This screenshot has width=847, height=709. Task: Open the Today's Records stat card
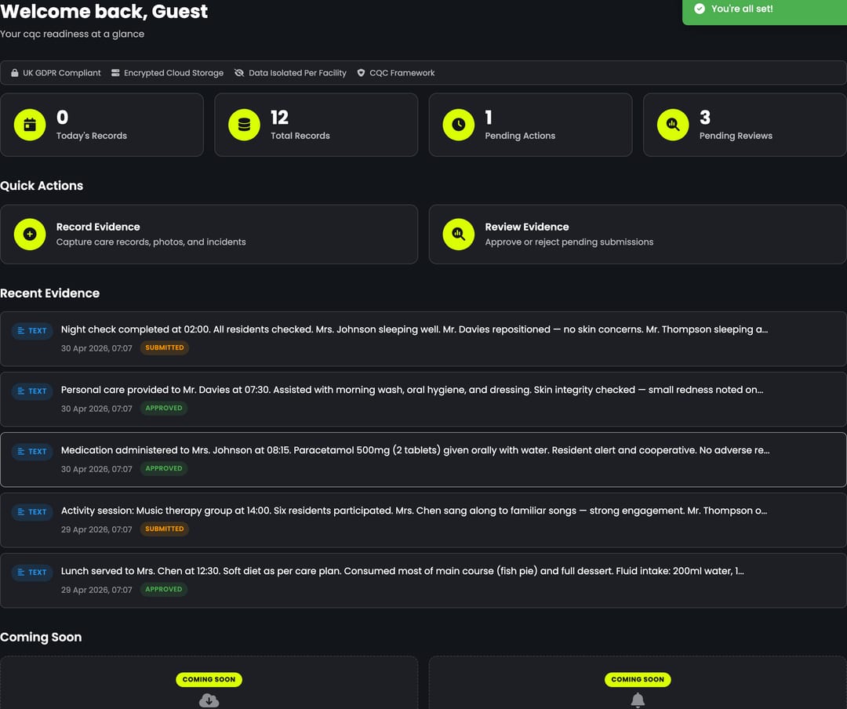(102, 125)
